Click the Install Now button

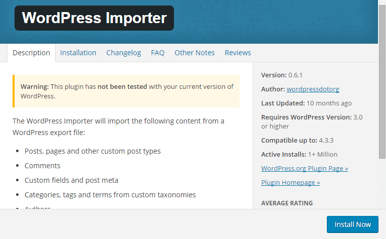(x=352, y=224)
